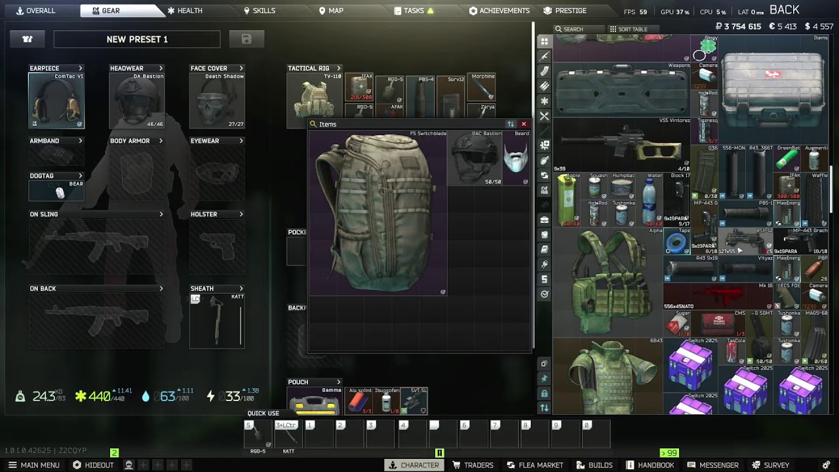Open the Main Menu
The image size is (839, 472).
[x=34, y=465]
